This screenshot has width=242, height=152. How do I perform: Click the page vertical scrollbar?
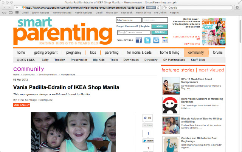click(240, 31)
